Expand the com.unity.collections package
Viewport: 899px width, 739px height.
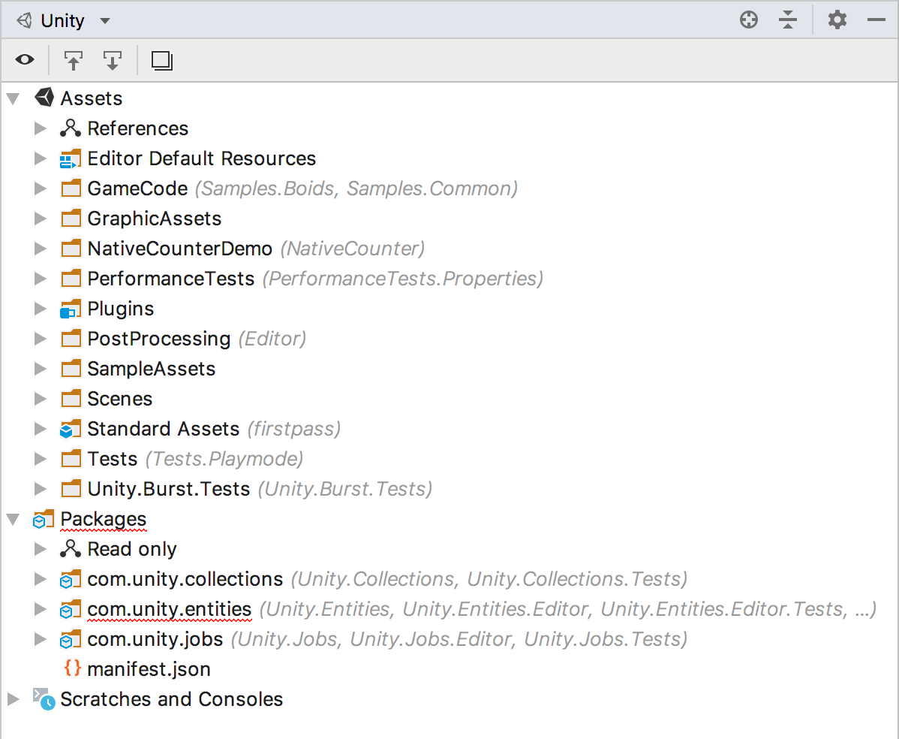point(40,580)
